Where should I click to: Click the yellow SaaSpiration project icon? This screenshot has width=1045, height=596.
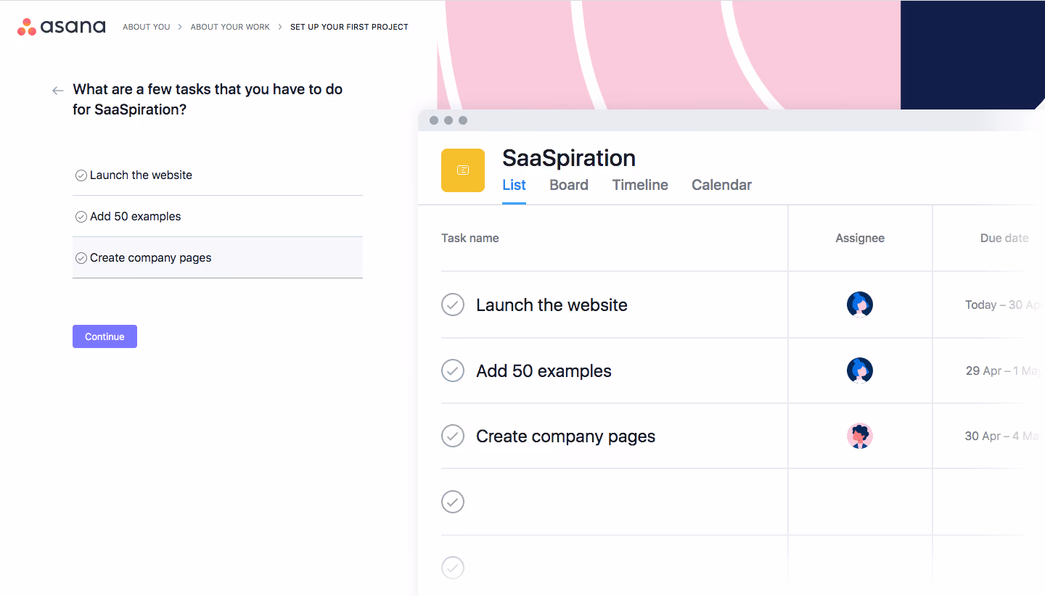463,170
